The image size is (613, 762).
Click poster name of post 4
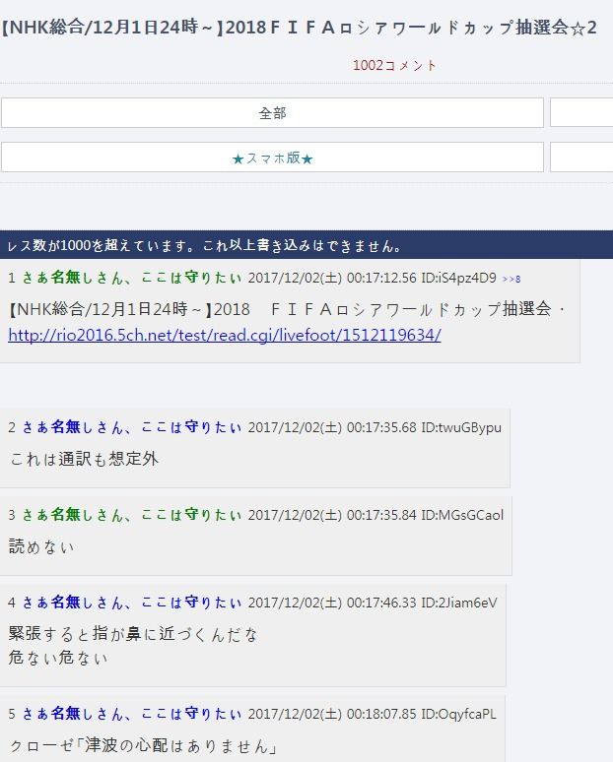(132, 603)
